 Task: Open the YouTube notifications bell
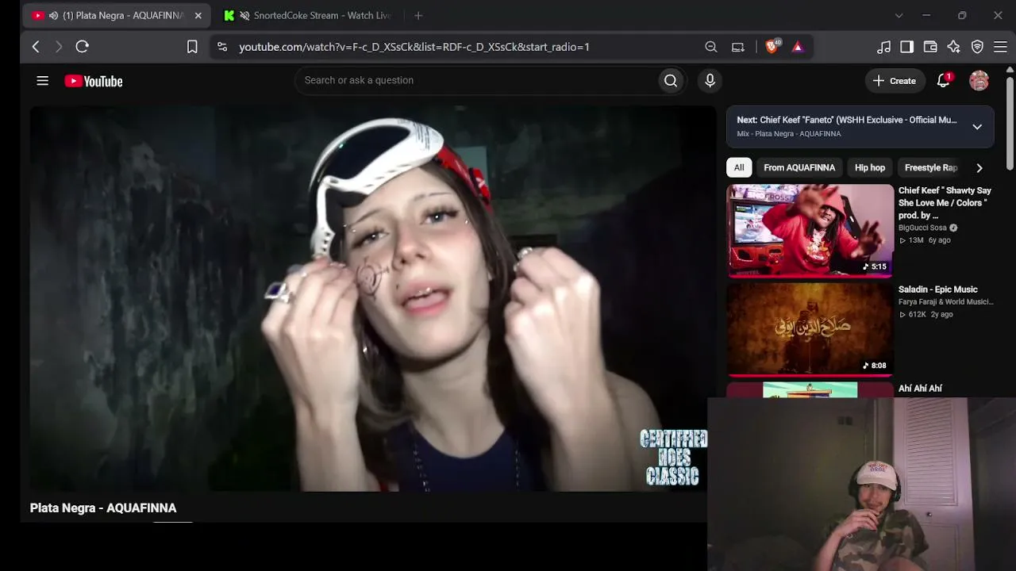(x=943, y=81)
